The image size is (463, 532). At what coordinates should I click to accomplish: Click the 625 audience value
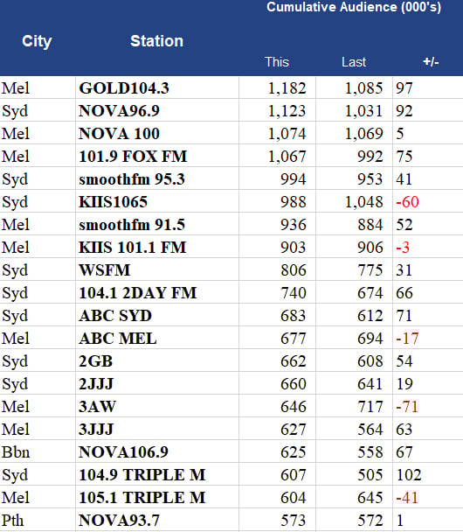[294, 451]
